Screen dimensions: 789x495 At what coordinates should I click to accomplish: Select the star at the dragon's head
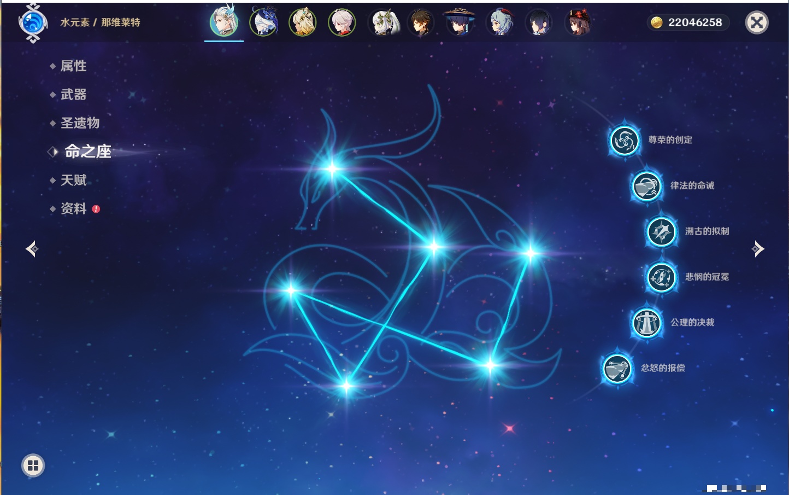[x=332, y=168]
